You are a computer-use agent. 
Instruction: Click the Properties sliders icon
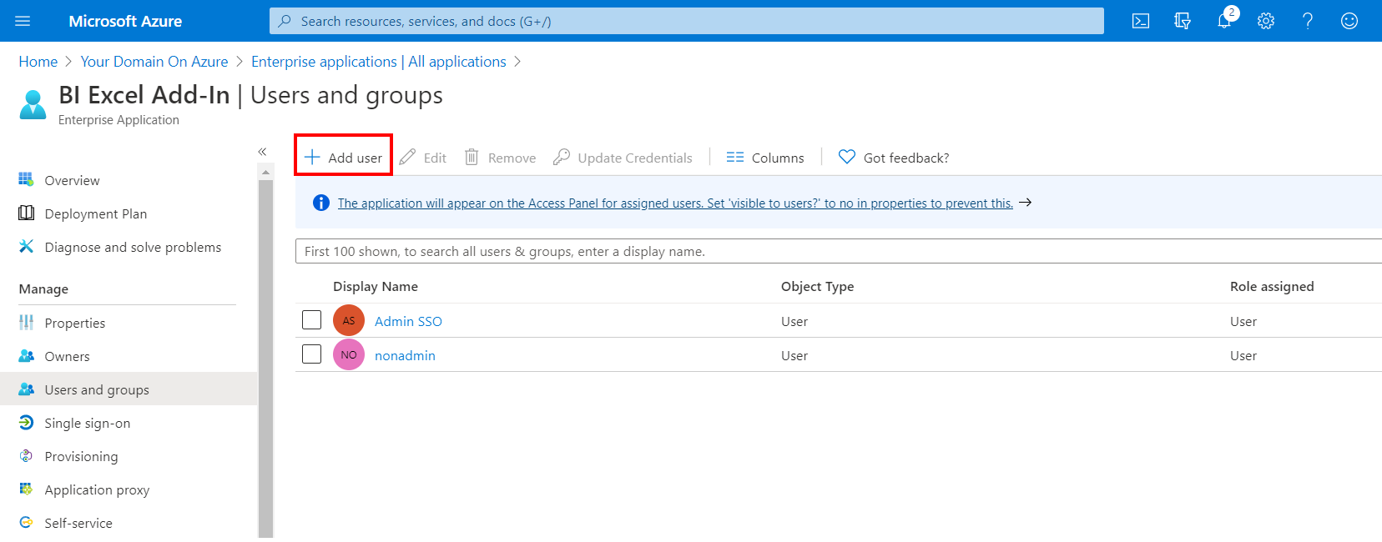27,322
